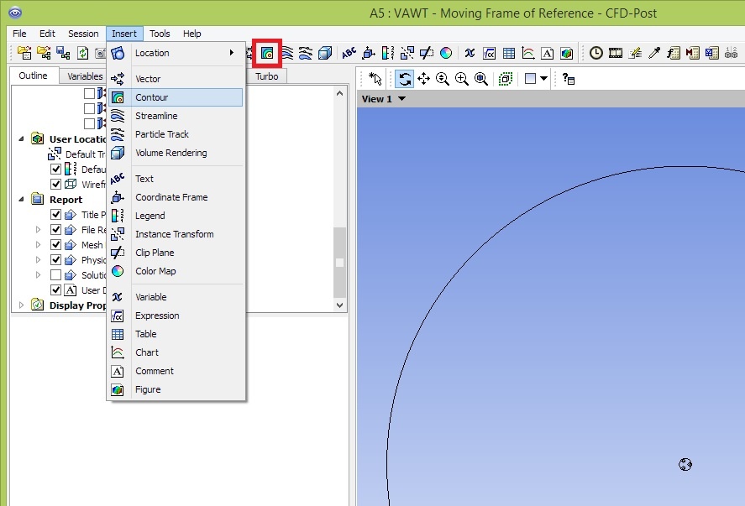This screenshot has width=745, height=506.
Task: Open the Macro Calculator icon
Action: [692, 53]
